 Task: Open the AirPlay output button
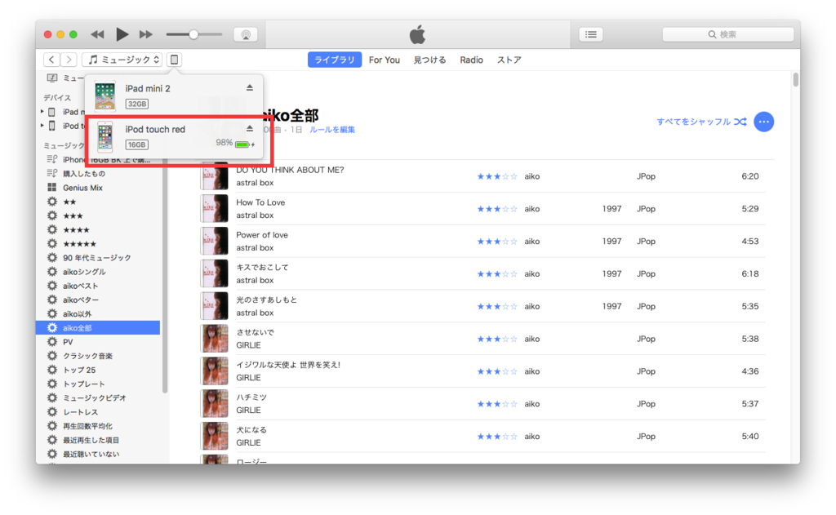(x=246, y=34)
